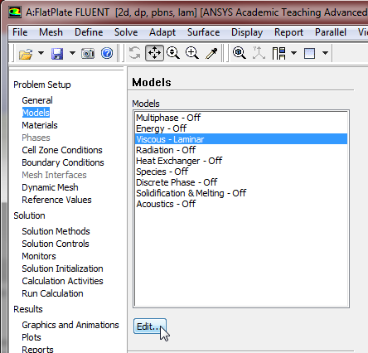Select General in Problem Setup
The width and height of the screenshot is (368, 353).
click(x=37, y=100)
